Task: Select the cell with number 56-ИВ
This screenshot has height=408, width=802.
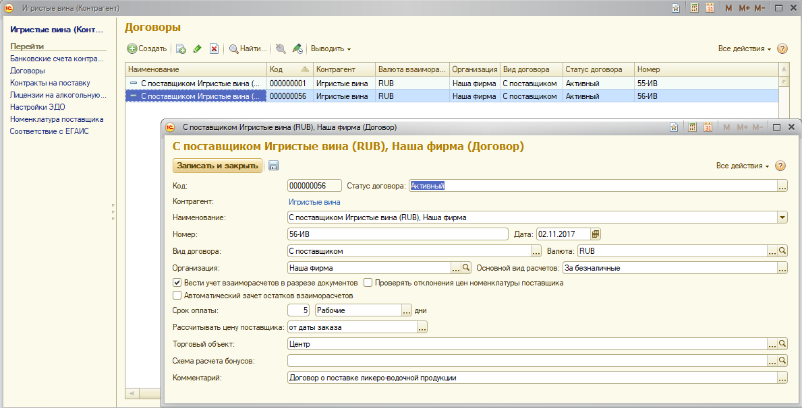Action: (x=706, y=96)
